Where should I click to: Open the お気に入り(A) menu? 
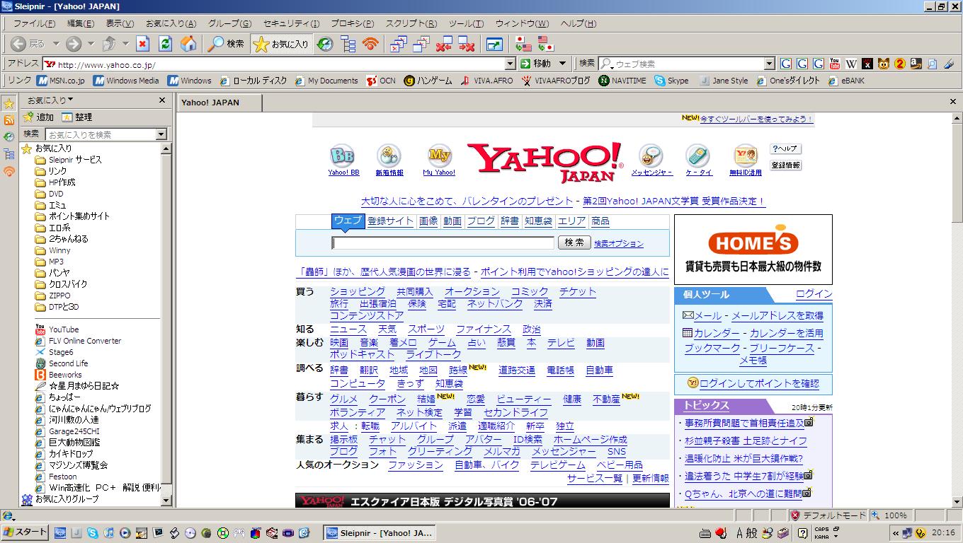point(171,23)
